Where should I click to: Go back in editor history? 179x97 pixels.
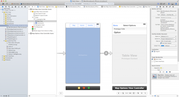[x=32, y=7]
